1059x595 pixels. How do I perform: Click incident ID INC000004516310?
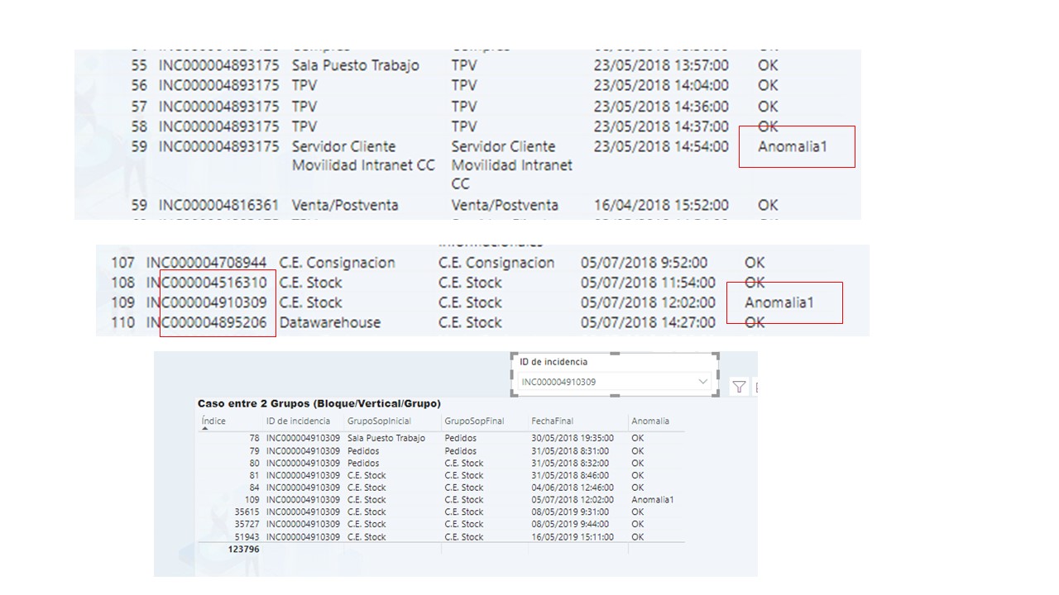click(x=207, y=283)
